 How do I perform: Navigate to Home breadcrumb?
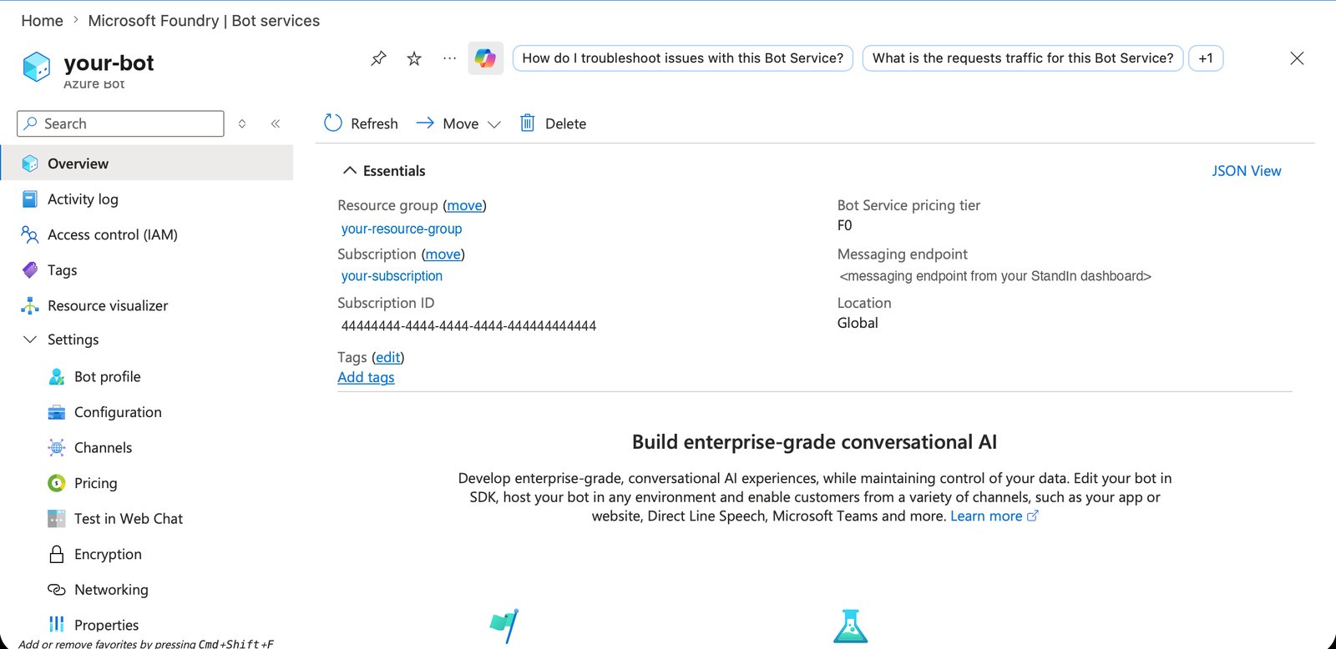(42, 21)
